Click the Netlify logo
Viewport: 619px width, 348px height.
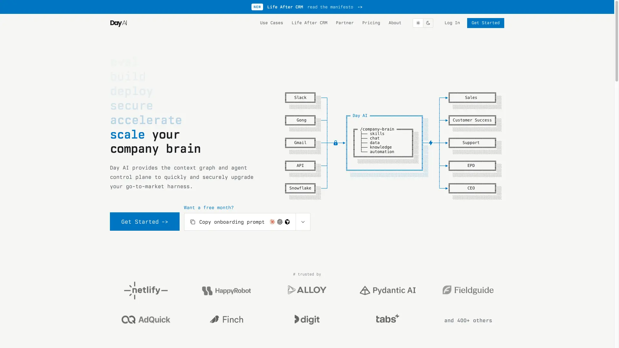(x=146, y=290)
